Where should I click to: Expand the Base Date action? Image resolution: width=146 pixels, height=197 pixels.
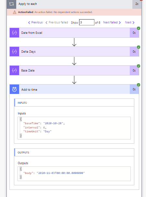point(74,70)
